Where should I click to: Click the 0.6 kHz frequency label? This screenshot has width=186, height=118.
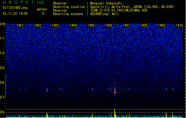3,112
